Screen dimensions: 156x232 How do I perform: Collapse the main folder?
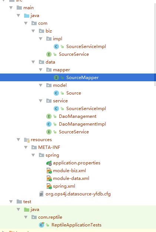[11, 8]
